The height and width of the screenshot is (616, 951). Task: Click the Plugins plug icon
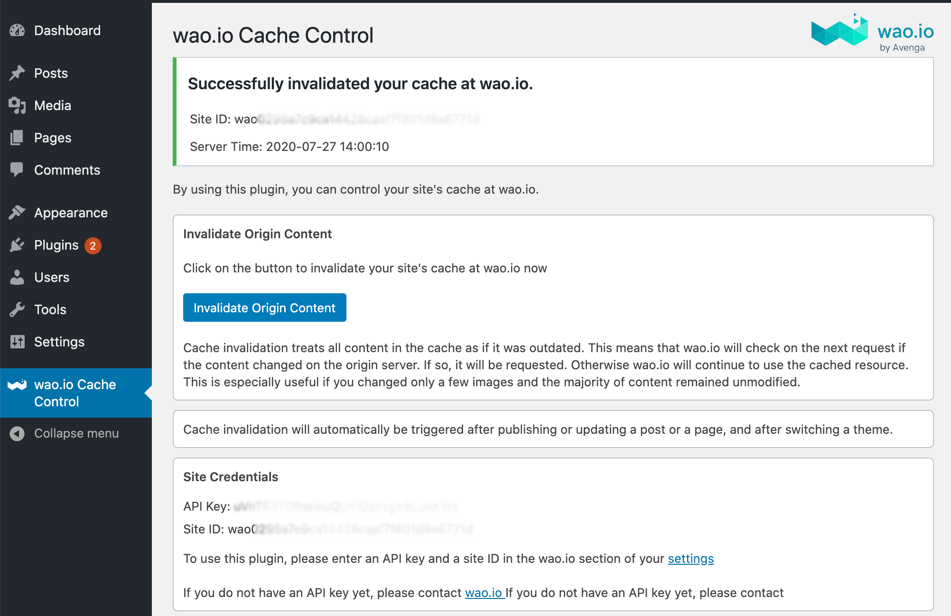tap(17, 245)
